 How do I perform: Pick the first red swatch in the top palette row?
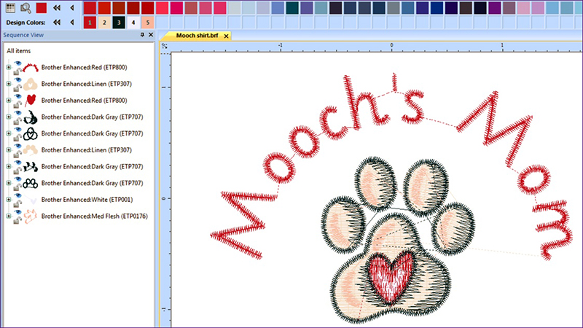pyautogui.click(x=90, y=8)
